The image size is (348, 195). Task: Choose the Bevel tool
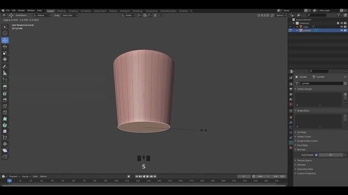coord(5,100)
